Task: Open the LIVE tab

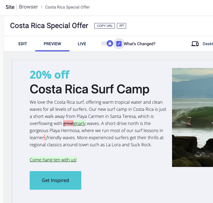Action: coord(82,44)
